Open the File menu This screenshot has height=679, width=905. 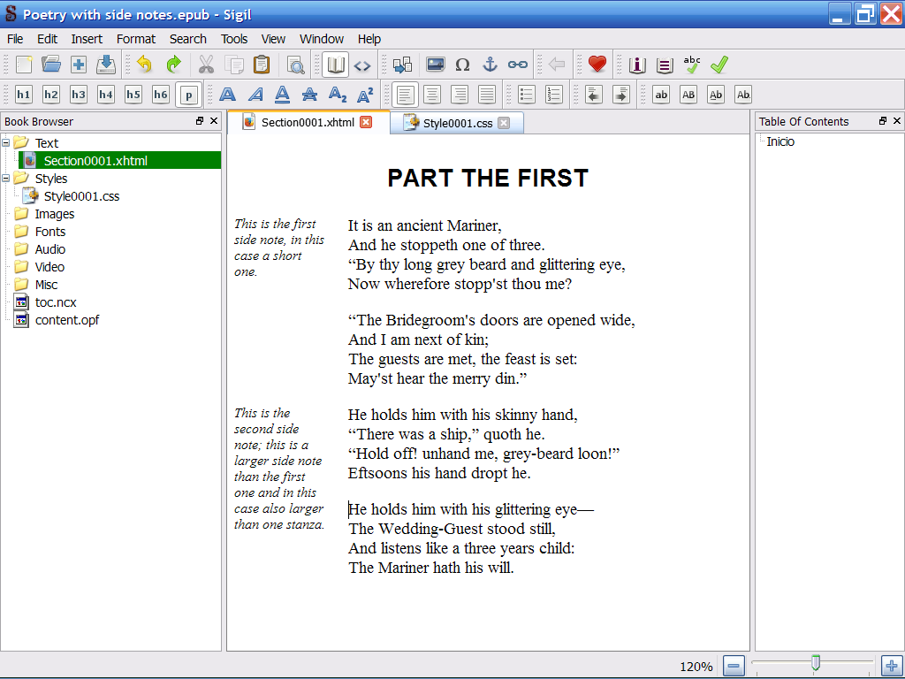click(x=15, y=39)
